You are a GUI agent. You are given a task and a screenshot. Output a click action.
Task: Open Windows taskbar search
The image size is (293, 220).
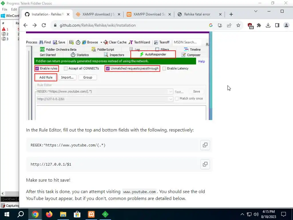tap(21, 214)
